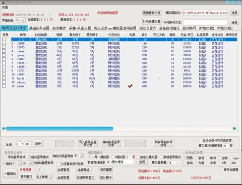Select the 附加功能2 tab

point(225,28)
